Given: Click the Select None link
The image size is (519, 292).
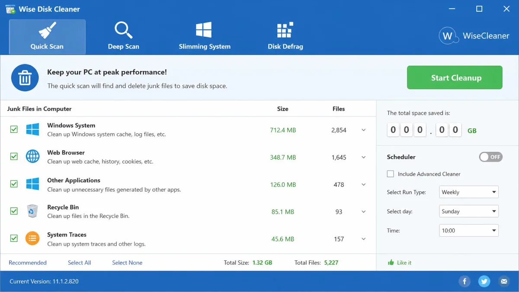Looking at the screenshot, I should pos(127,263).
